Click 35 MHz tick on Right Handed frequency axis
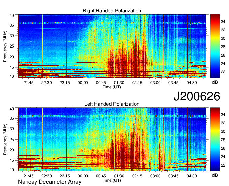229x186 pixels. click(x=12, y=25)
